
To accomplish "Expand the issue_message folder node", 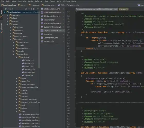I will click(16, 84).
